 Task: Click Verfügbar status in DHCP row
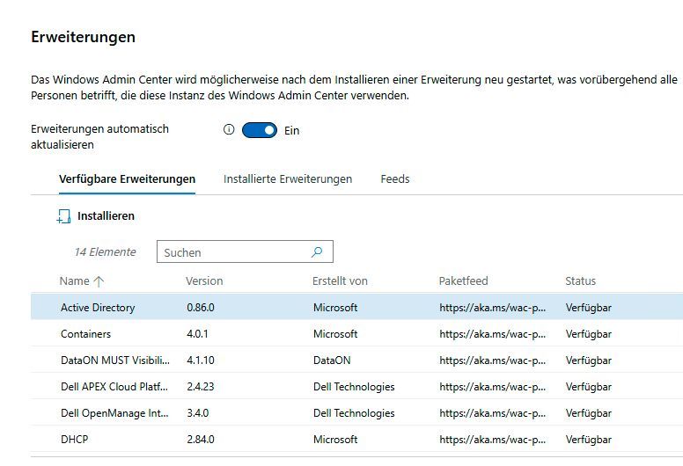(589, 440)
